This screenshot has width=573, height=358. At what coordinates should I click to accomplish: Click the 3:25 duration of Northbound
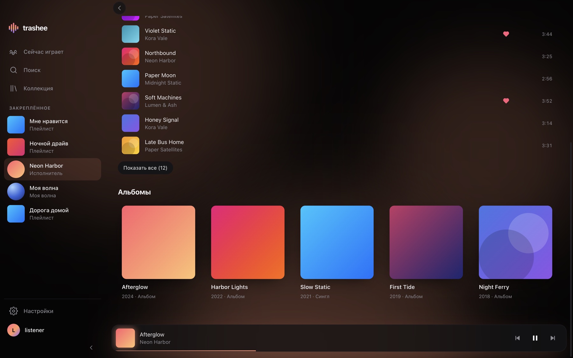(547, 56)
